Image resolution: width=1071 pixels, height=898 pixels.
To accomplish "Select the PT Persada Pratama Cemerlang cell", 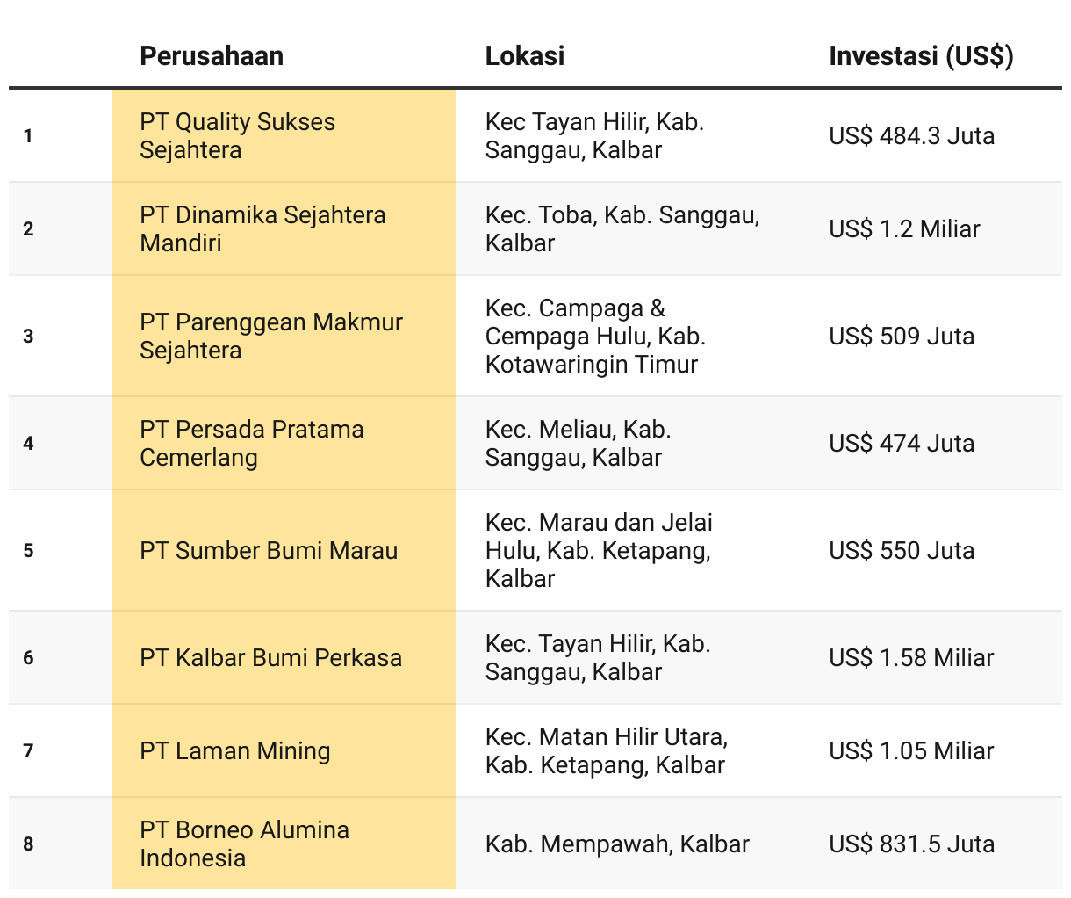I will (x=284, y=443).
